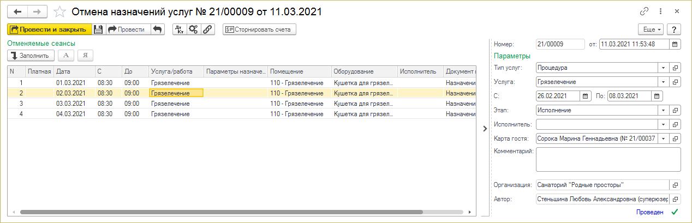Expand the Карта гостя dropdown

pos(663,138)
